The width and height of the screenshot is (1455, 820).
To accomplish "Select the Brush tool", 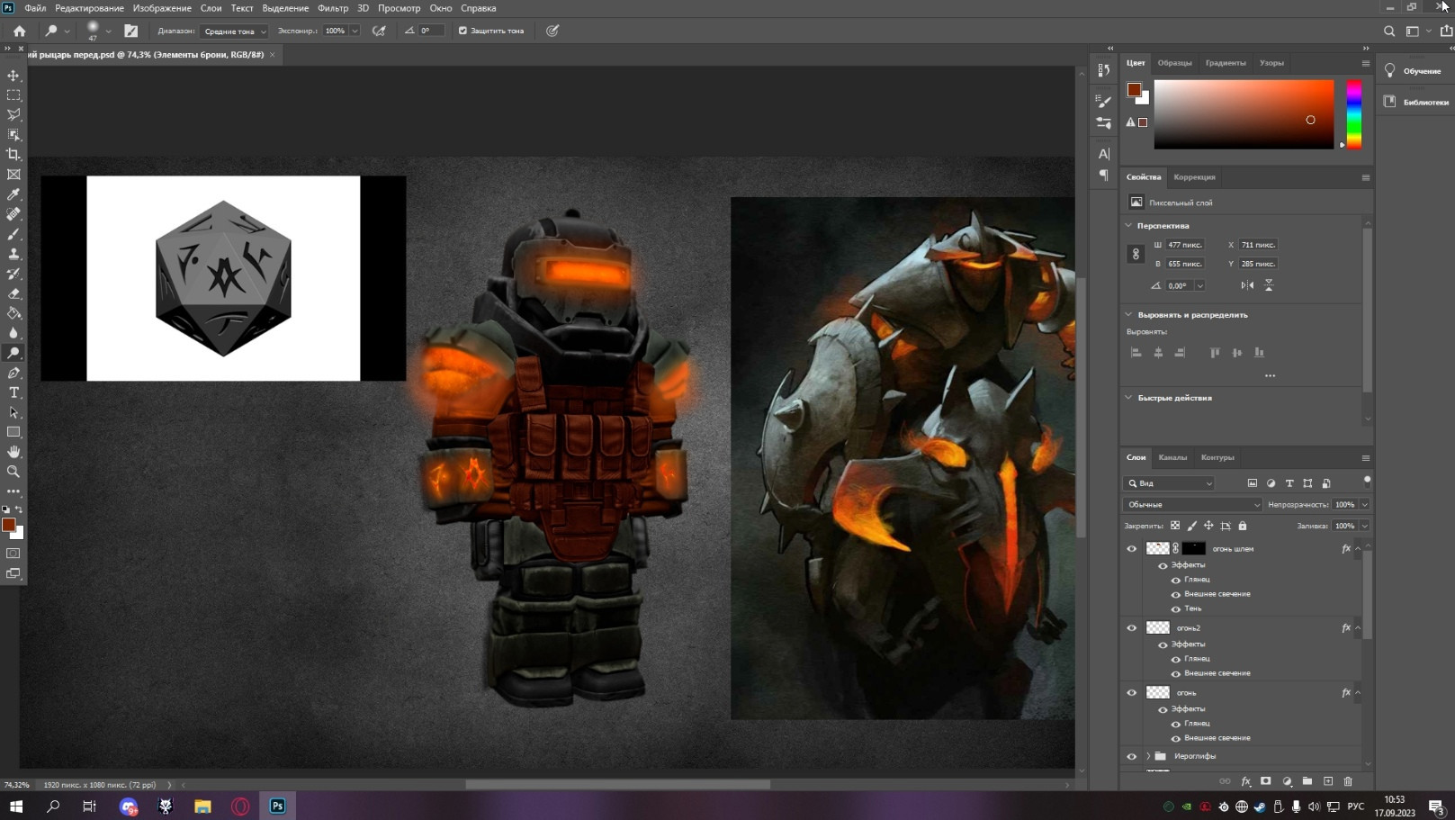I will pyautogui.click(x=13, y=234).
